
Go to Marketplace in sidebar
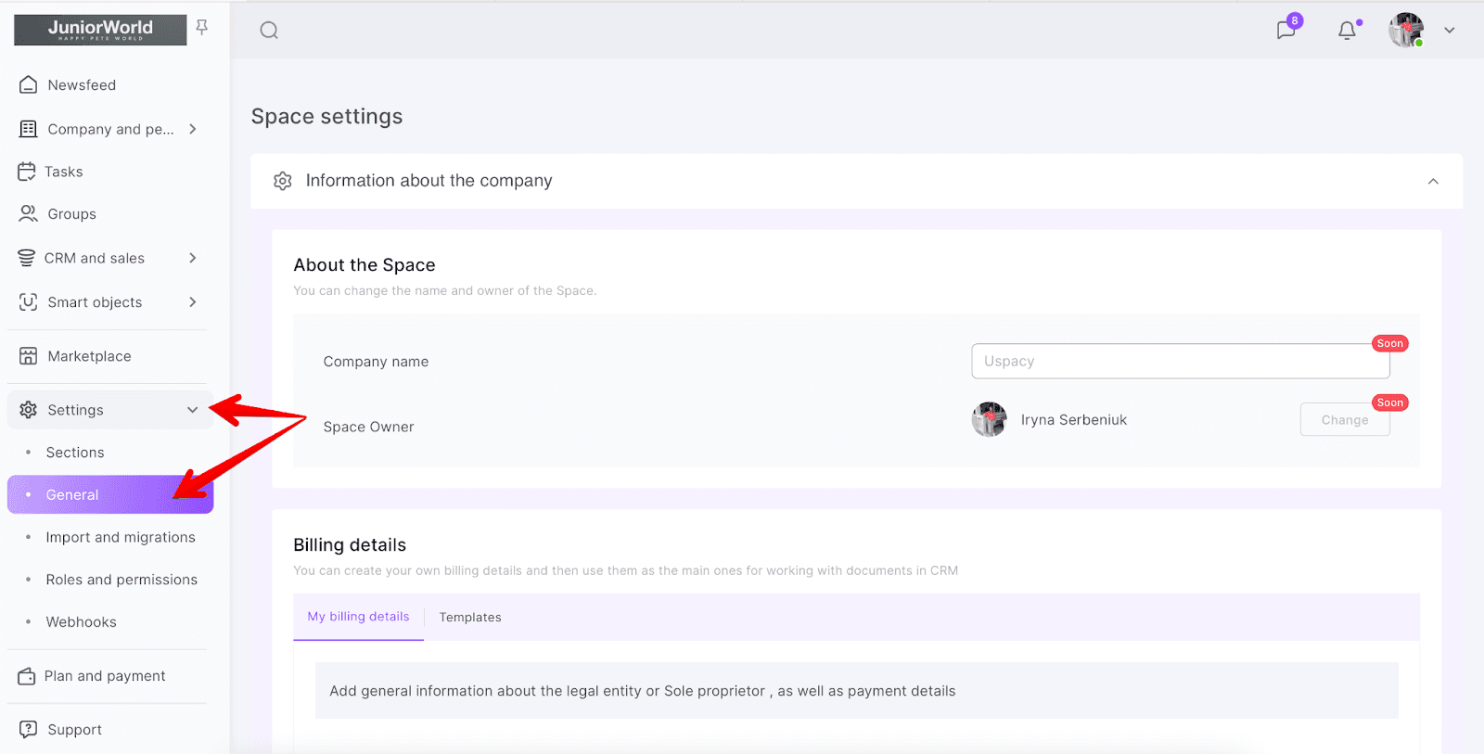(x=89, y=356)
